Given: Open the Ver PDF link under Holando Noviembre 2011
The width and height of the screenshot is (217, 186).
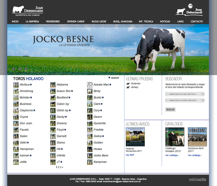Looking at the screenshot, I should (130, 155).
